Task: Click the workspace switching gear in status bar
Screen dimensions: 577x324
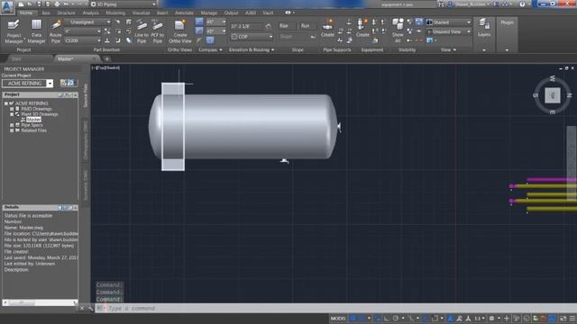Action: coord(491,318)
